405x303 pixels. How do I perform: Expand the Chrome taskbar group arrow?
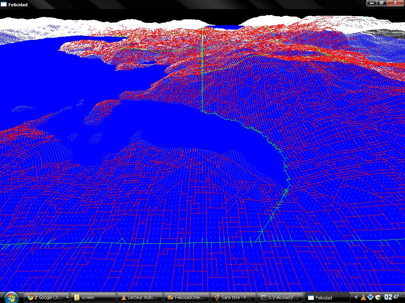(67, 297)
